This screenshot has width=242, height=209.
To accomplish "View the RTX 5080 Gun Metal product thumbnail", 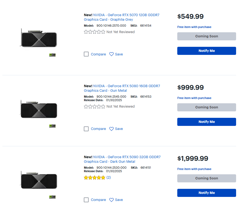I will [x=39, y=110].
